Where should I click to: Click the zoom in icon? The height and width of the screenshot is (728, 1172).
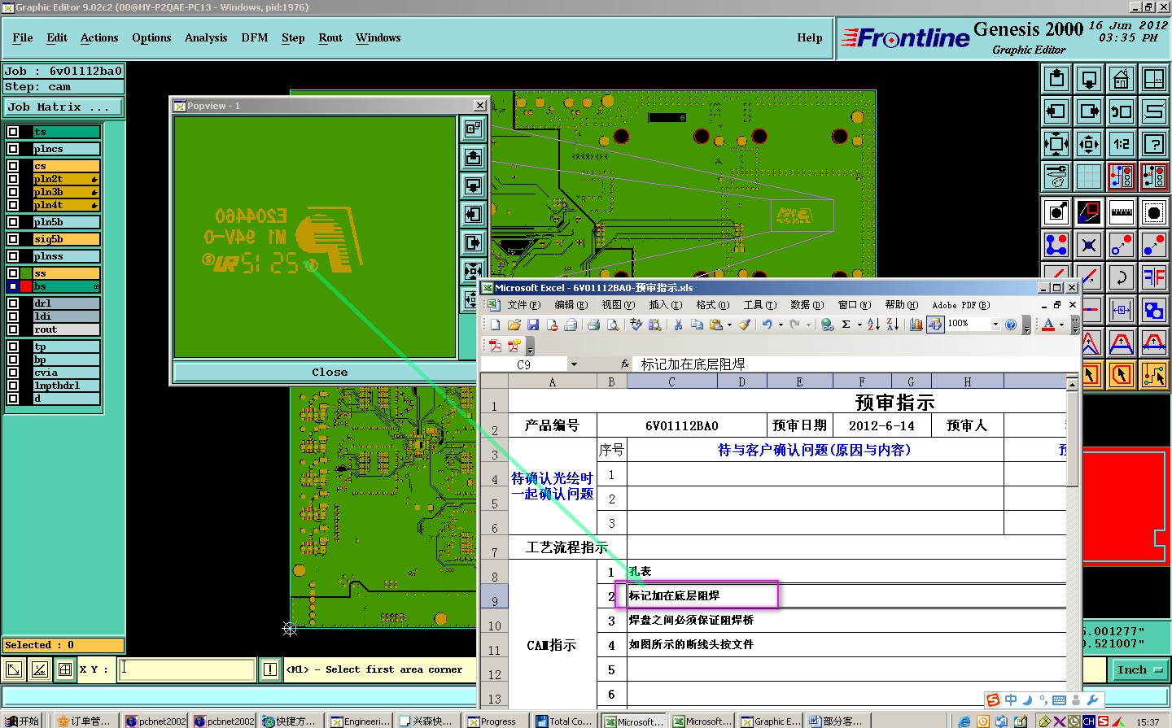coord(1056,144)
